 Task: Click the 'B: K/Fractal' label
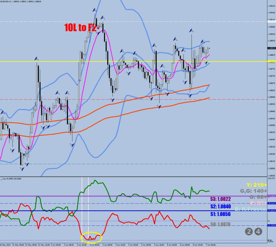250,209
